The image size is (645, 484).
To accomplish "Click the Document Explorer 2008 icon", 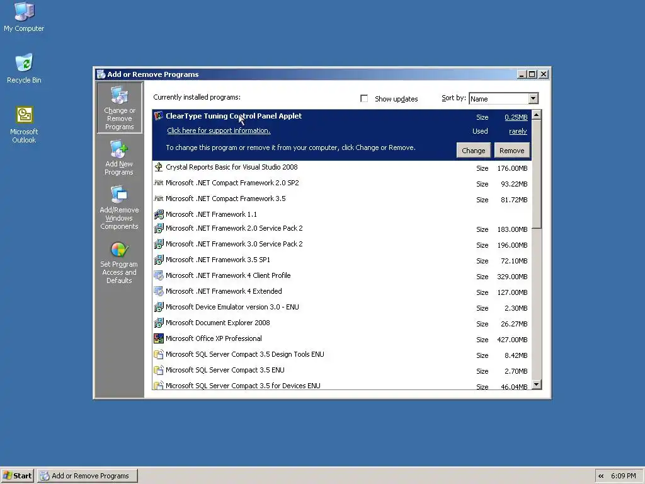I will 158,323.
